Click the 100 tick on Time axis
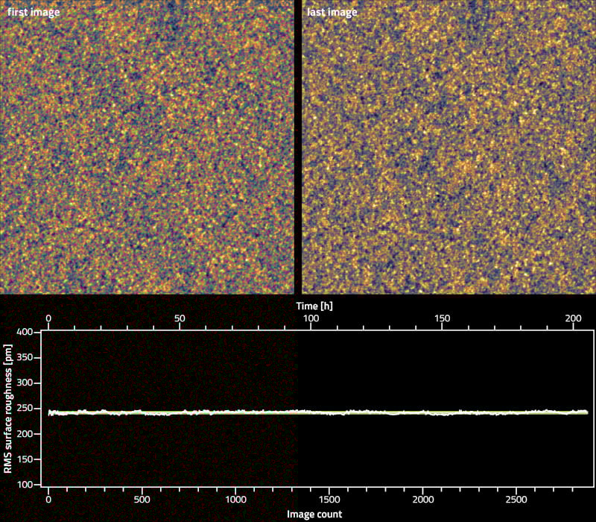596x522 pixels. [x=311, y=319]
